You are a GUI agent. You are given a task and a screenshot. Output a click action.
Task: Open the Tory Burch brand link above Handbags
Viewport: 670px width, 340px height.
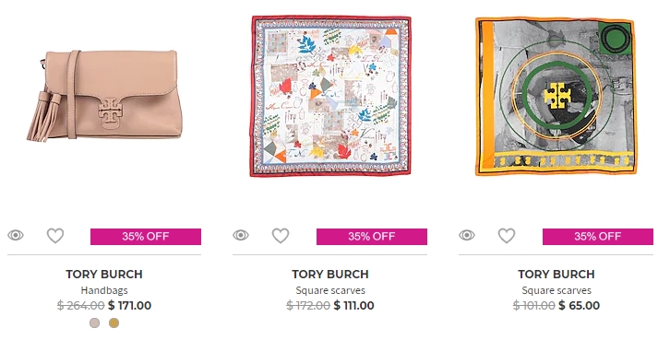point(104,274)
